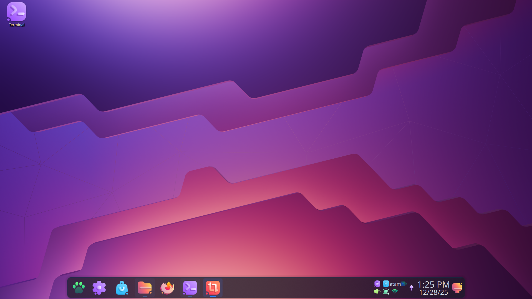The width and height of the screenshot is (532, 299).
Task: Open the notifications icon at far right
Action: tap(457, 288)
